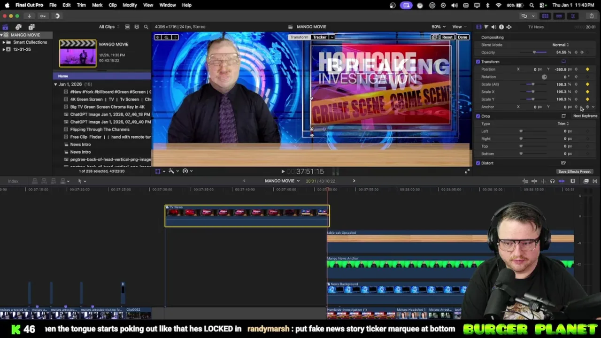Click Save Effects Preset button
The image size is (601, 338).
(x=574, y=172)
